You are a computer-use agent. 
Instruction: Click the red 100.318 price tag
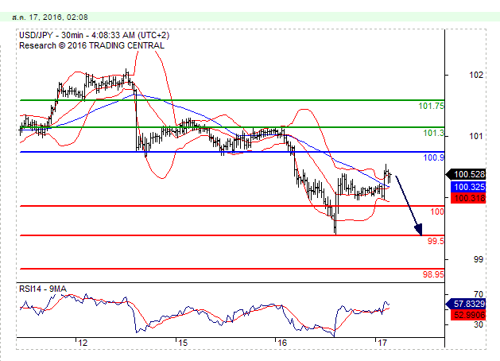468,198
